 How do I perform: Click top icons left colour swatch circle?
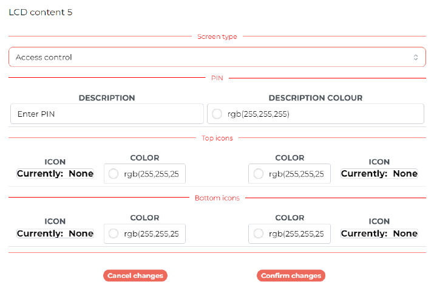tap(114, 174)
